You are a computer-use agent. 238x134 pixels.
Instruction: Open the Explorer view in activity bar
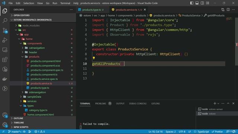[x=5, y=11]
